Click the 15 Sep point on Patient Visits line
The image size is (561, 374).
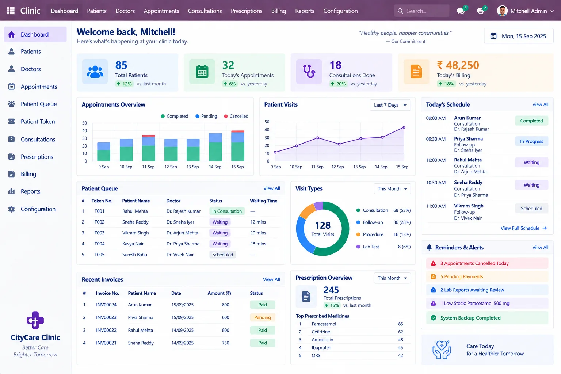coord(404,127)
